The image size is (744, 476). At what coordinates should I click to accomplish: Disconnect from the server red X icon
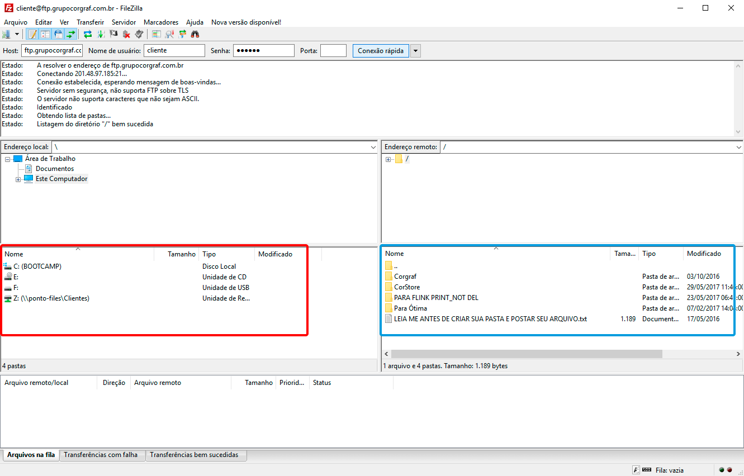(126, 34)
